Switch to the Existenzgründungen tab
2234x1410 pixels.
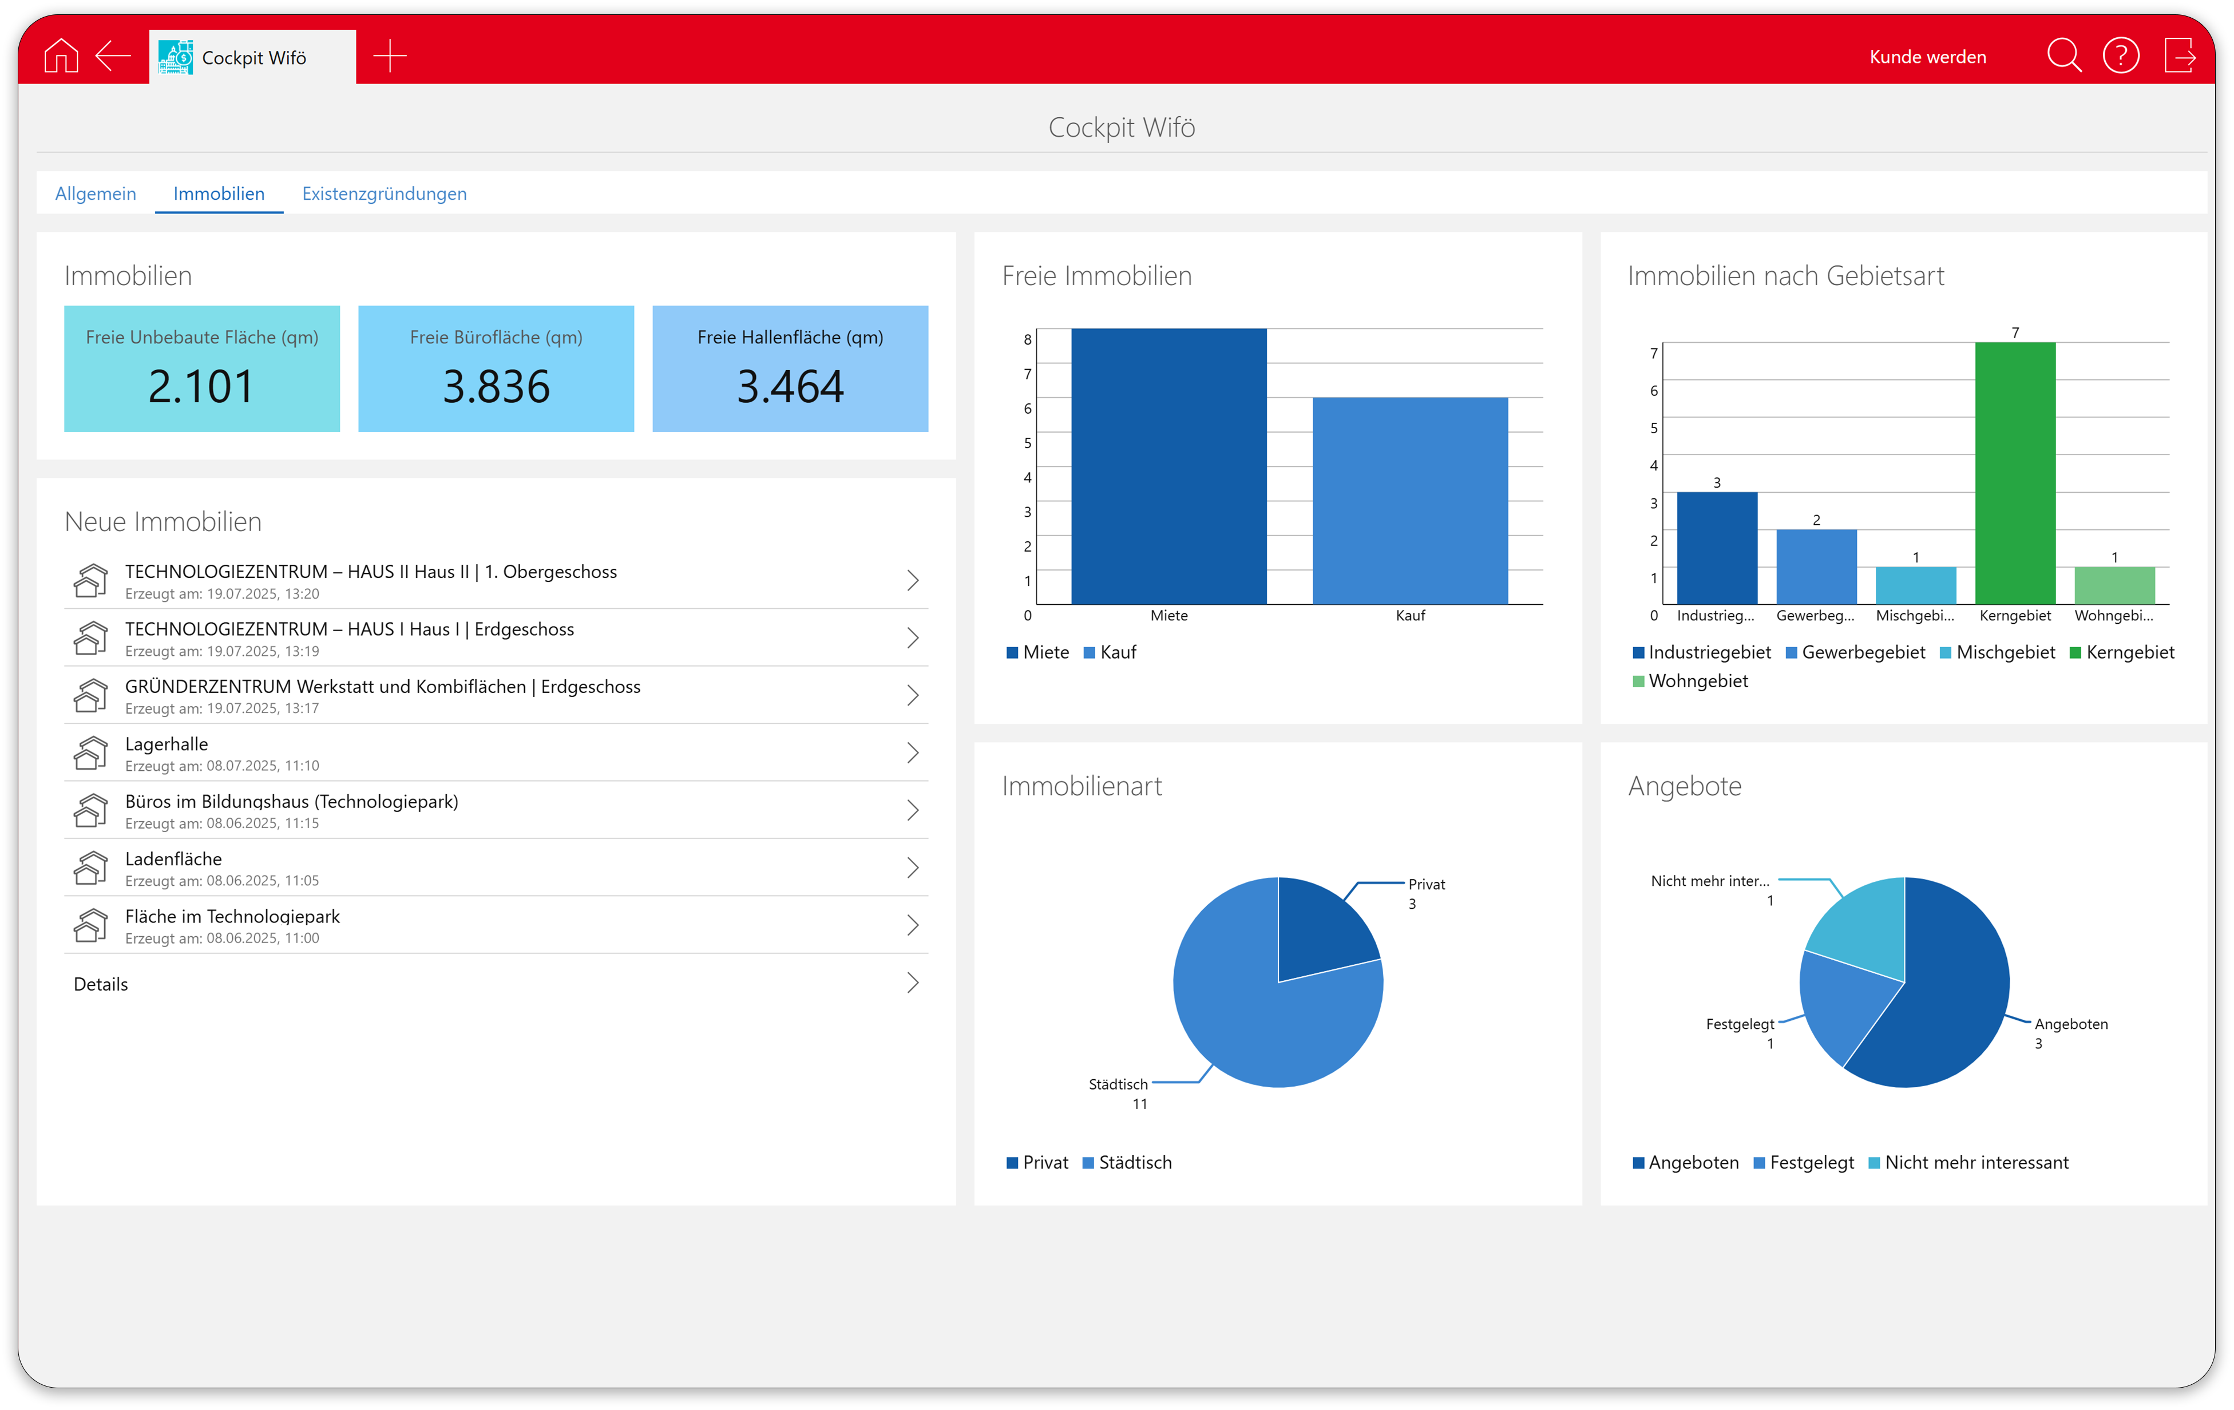pos(384,194)
